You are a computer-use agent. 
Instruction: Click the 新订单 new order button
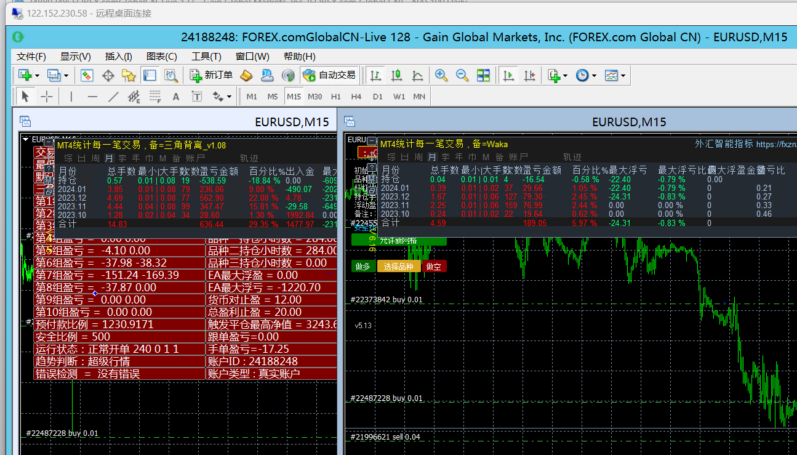(x=212, y=75)
